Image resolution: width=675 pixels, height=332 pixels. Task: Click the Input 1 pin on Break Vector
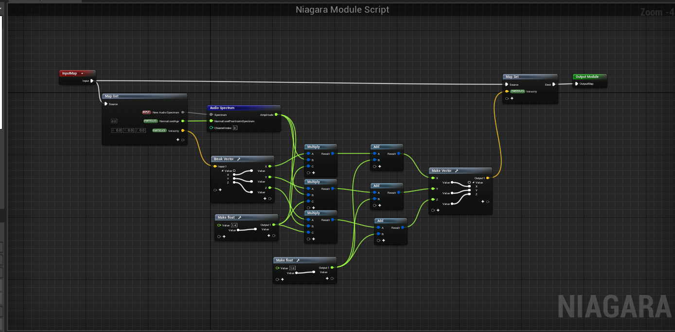[x=215, y=166]
